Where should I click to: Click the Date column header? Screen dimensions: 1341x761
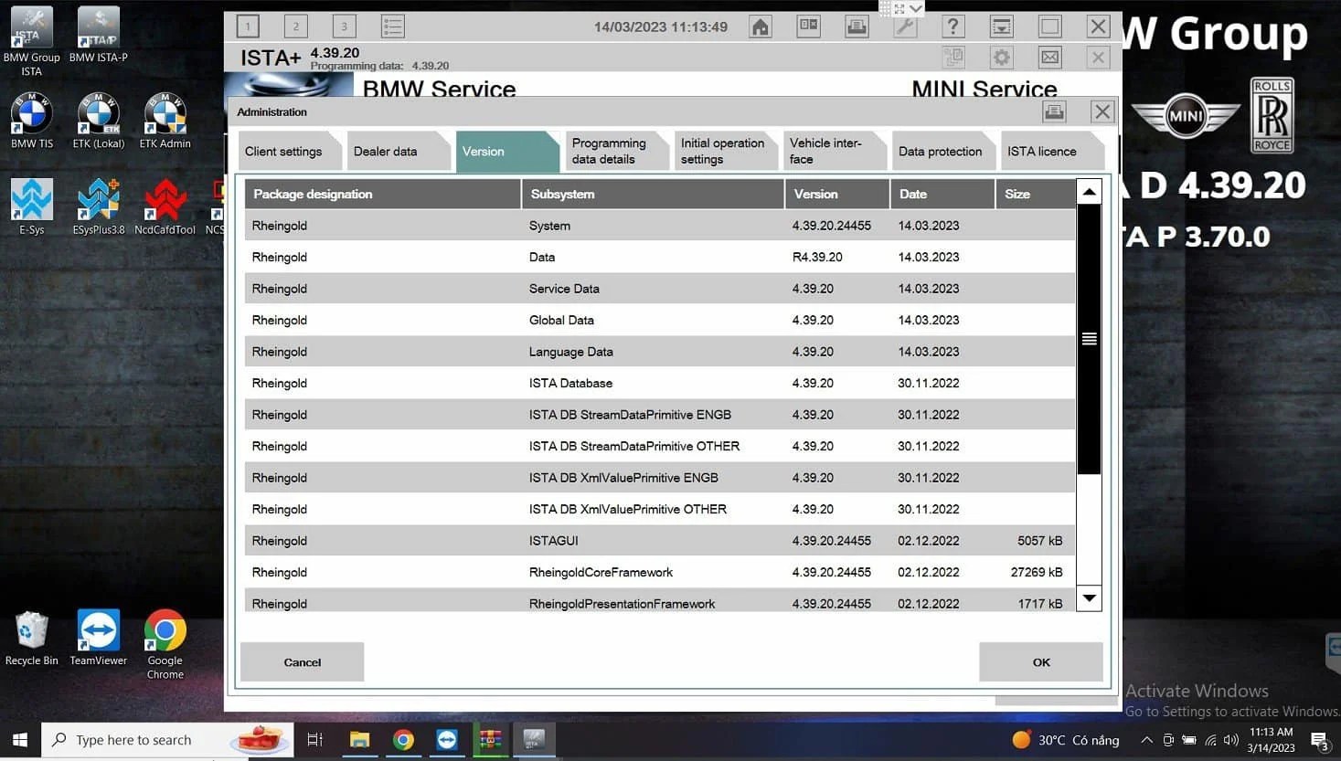click(x=942, y=194)
